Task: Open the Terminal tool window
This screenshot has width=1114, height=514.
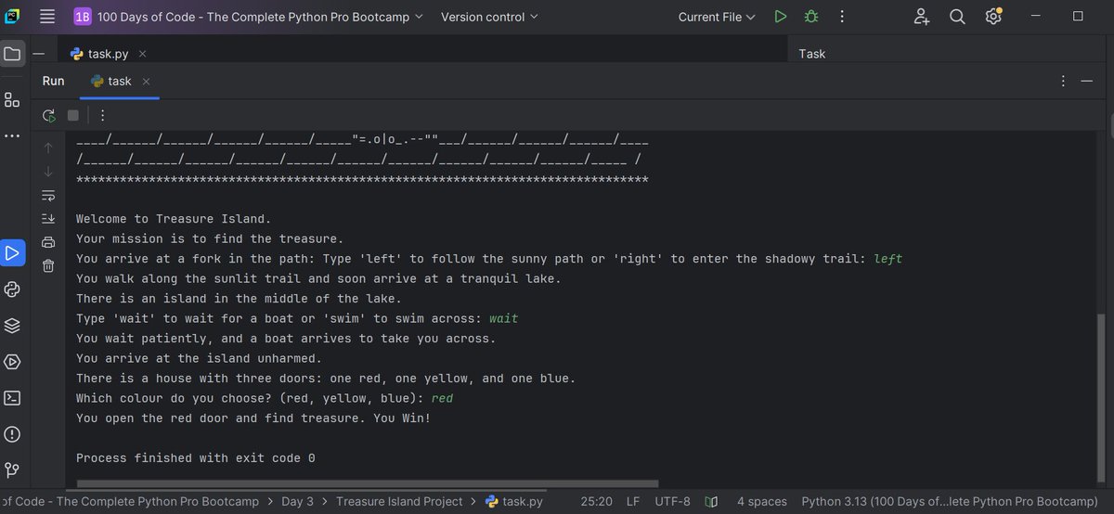Action: (x=12, y=398)
